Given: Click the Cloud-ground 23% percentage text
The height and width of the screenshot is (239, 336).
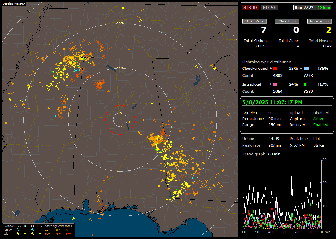Looking at the screenshot, I should tap(293, 69).
